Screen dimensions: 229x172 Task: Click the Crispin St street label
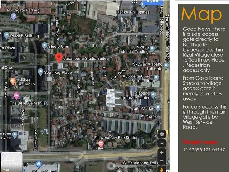(x=79, y=87)
